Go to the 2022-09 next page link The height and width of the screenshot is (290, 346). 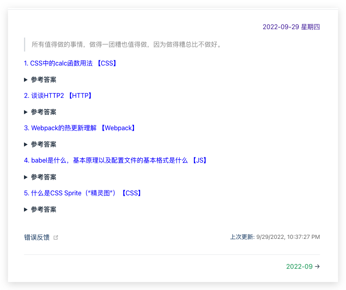299,267
